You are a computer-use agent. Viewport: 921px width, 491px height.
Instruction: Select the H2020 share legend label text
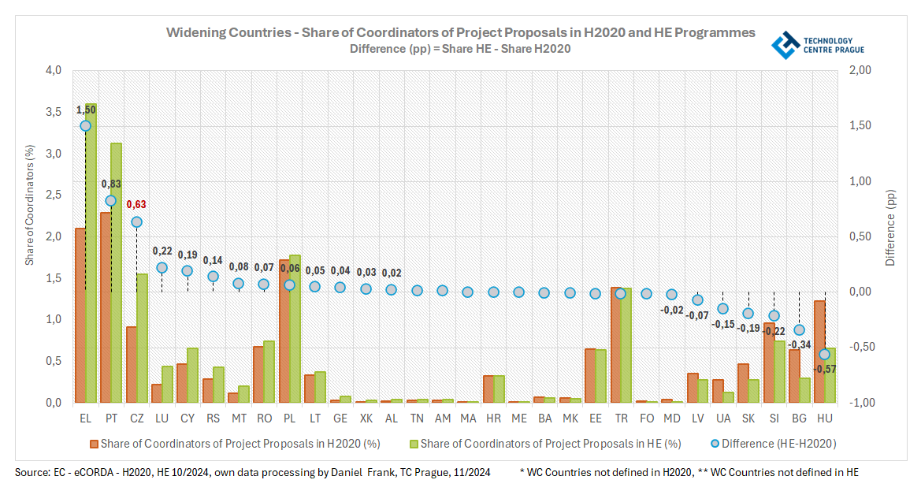[240, 444]
